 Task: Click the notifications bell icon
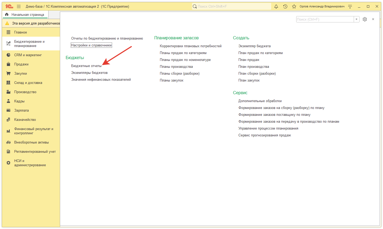[276, 6]
